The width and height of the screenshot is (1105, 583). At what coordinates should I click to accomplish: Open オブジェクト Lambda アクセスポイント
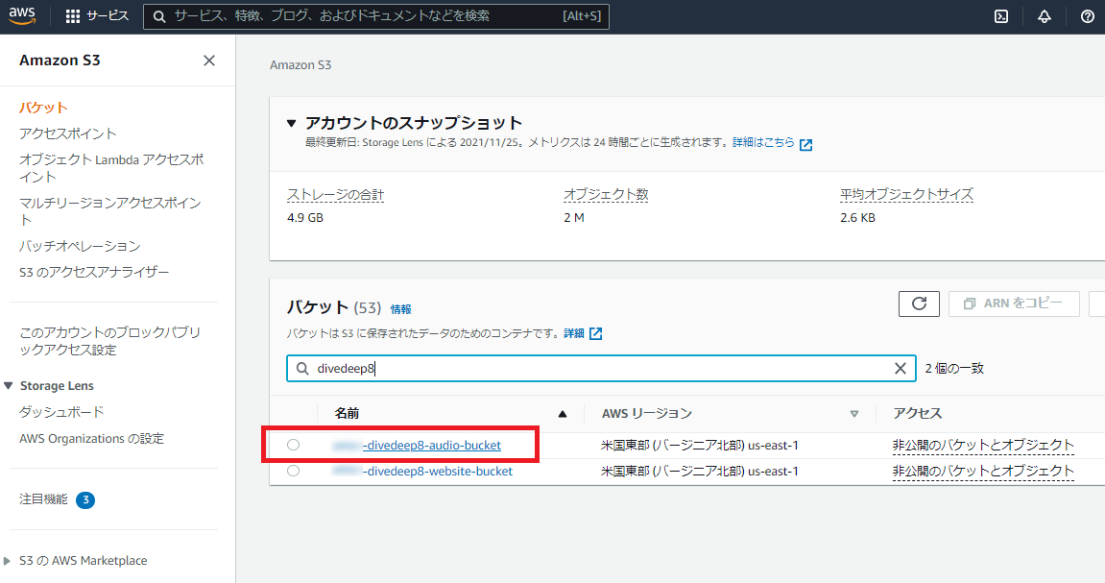[111, 168]
